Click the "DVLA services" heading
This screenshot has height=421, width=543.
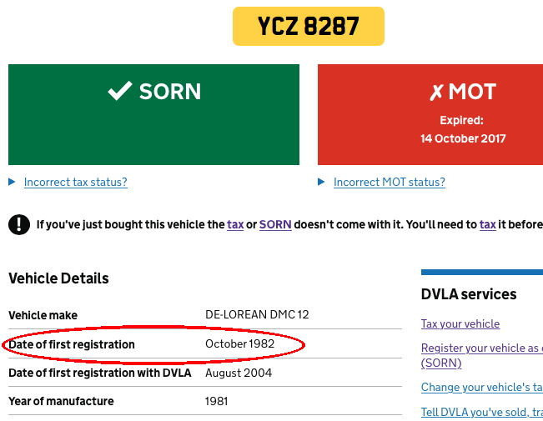[469, 294]
